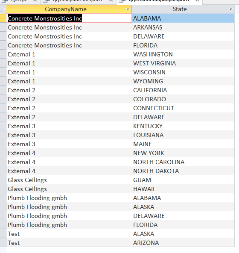Image resolution: width=239 pixels, height=253 pixels.
Task: Click the KENTUCKY state cell
Action: tap(183, 126)
